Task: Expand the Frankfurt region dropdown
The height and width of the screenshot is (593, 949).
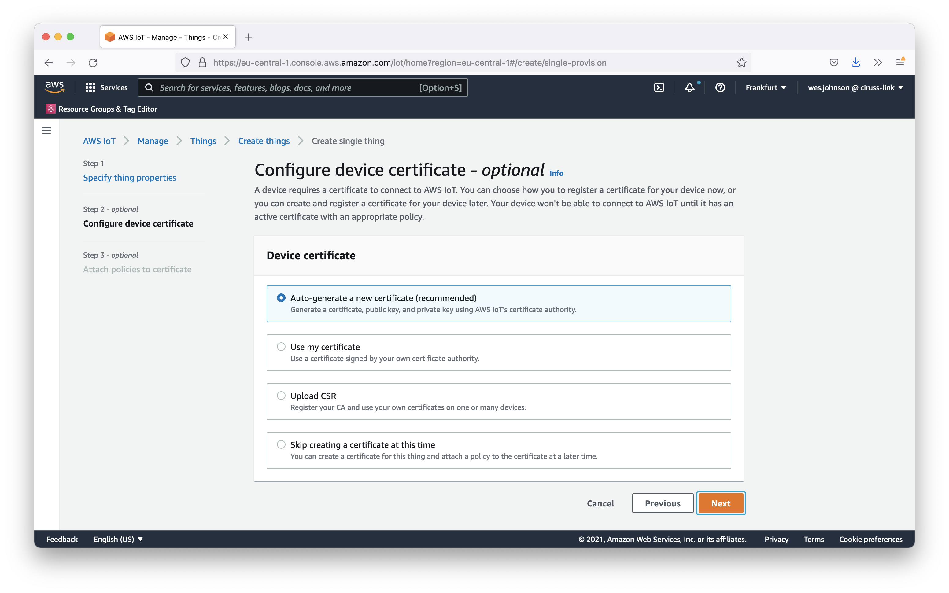Action: tap(766, 87)
